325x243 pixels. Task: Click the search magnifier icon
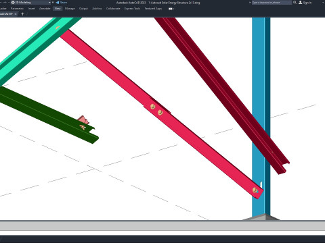295,3
